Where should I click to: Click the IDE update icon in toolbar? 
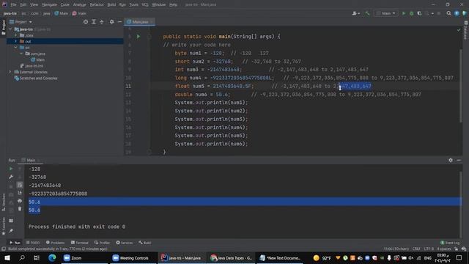coord(457,13)
